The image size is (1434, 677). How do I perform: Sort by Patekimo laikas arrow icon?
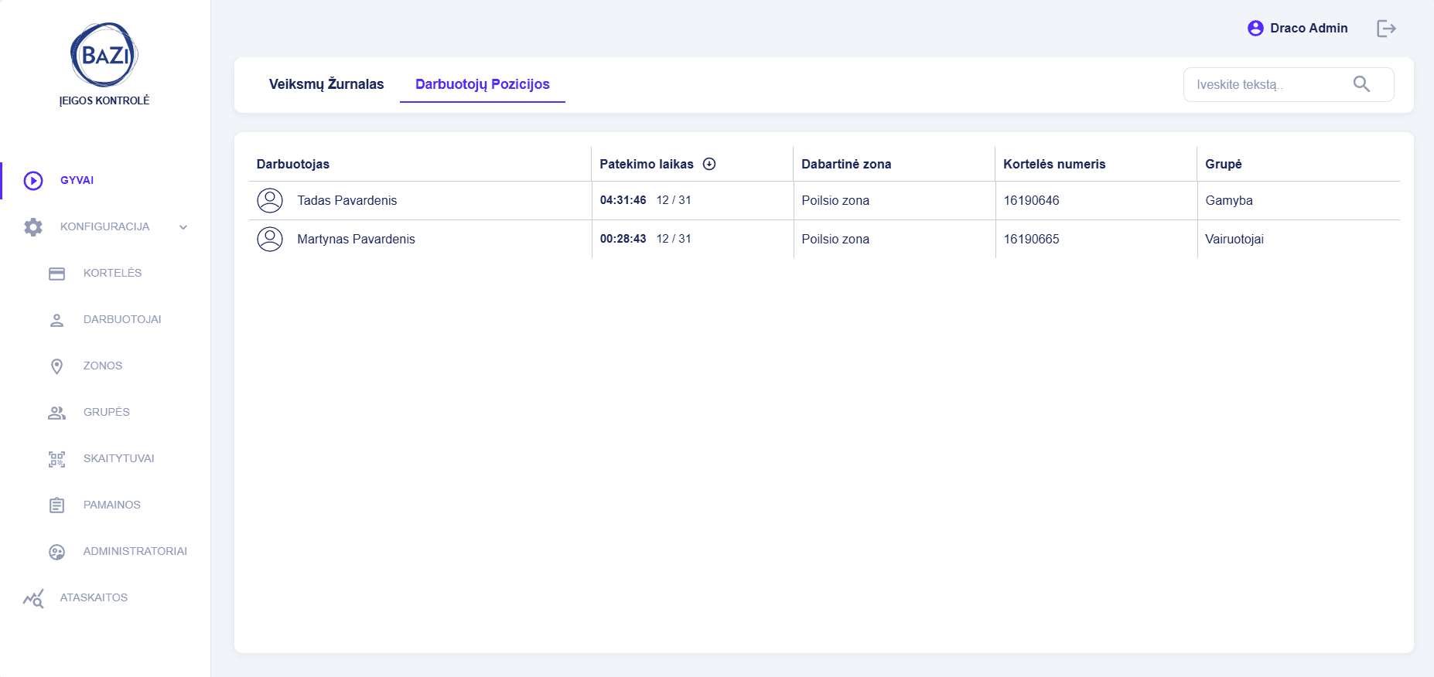tap(709, 164)
